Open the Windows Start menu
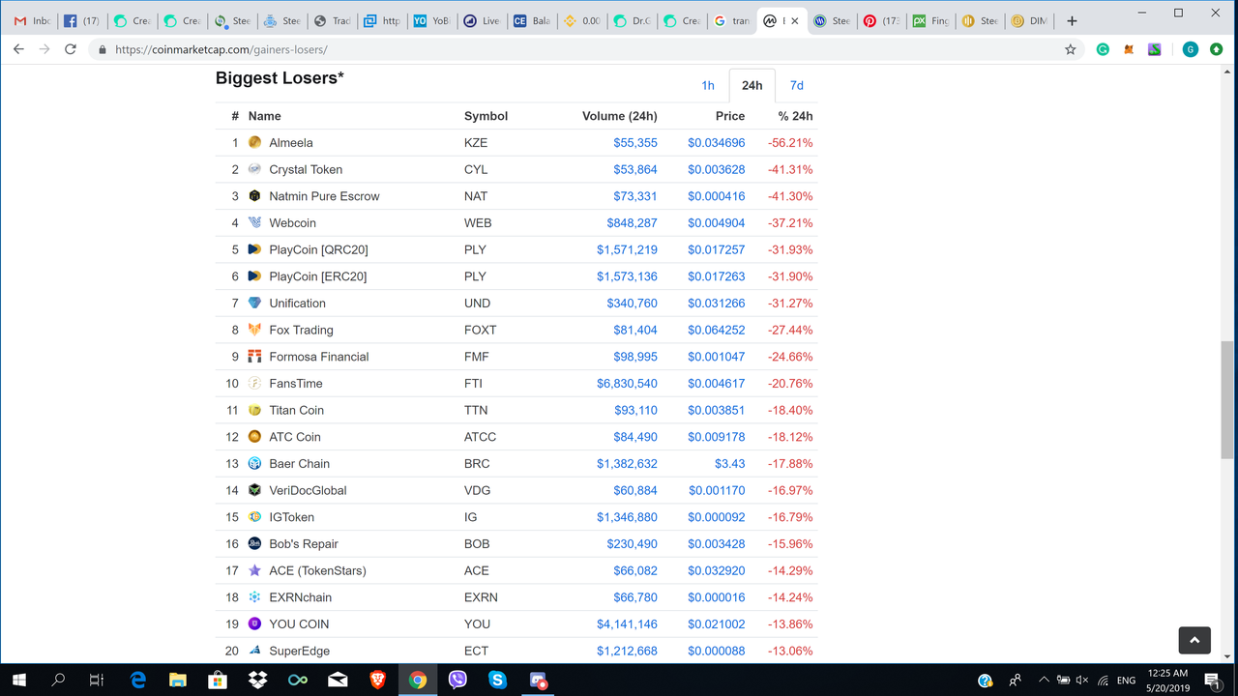The width and height of the screenshot is (1238, 696). tap(18, 680)
